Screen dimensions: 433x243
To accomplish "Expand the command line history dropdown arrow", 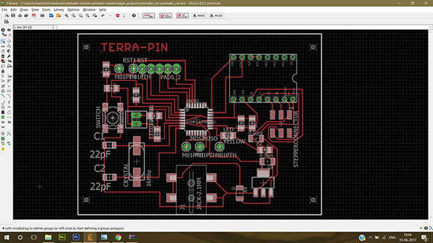I will 430,27.
